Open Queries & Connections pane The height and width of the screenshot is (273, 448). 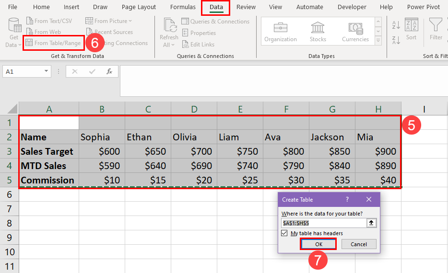215,22
